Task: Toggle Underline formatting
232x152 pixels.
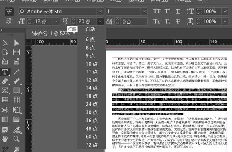Action: pos(178,11)
